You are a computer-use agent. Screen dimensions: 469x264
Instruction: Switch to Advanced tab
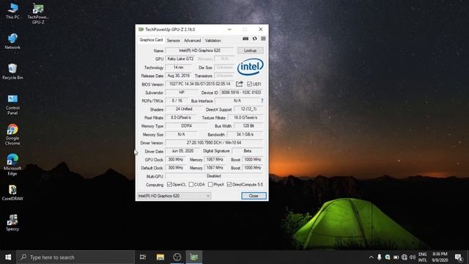pyautogui.click(x=192, y=40)
